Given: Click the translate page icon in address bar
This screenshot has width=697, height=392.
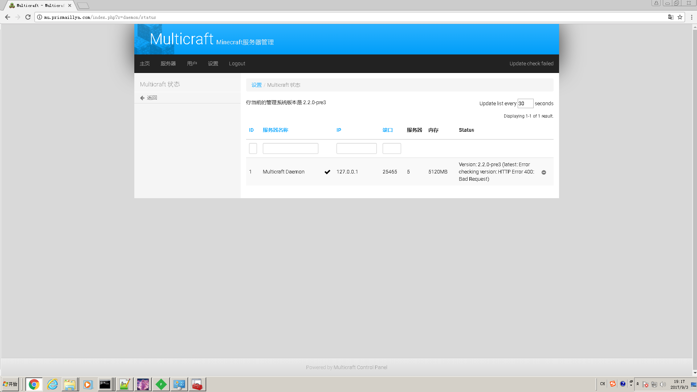Looking at the screenshot, I should (x=670, y=17).
